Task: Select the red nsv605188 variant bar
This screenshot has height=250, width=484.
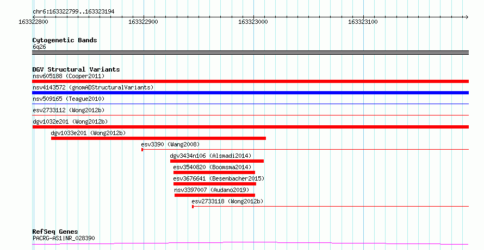Action: (250, 81)
